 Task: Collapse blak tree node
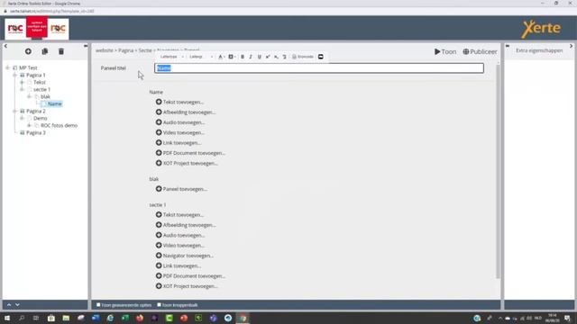point(29,96)
